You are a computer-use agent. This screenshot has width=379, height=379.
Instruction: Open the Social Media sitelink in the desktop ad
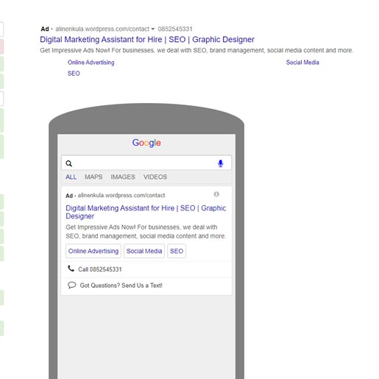[x=302, y=63]
